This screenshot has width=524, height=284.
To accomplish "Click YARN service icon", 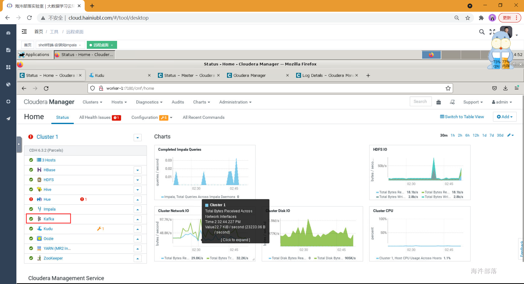I will (39, 248).
